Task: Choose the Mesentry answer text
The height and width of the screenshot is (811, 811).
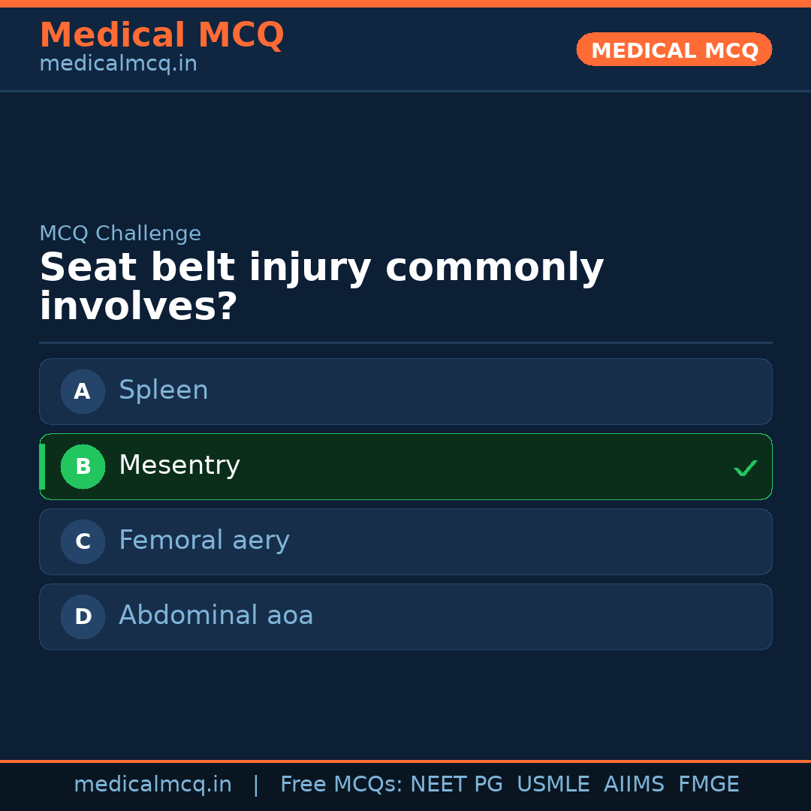Action: pos(179,466)
